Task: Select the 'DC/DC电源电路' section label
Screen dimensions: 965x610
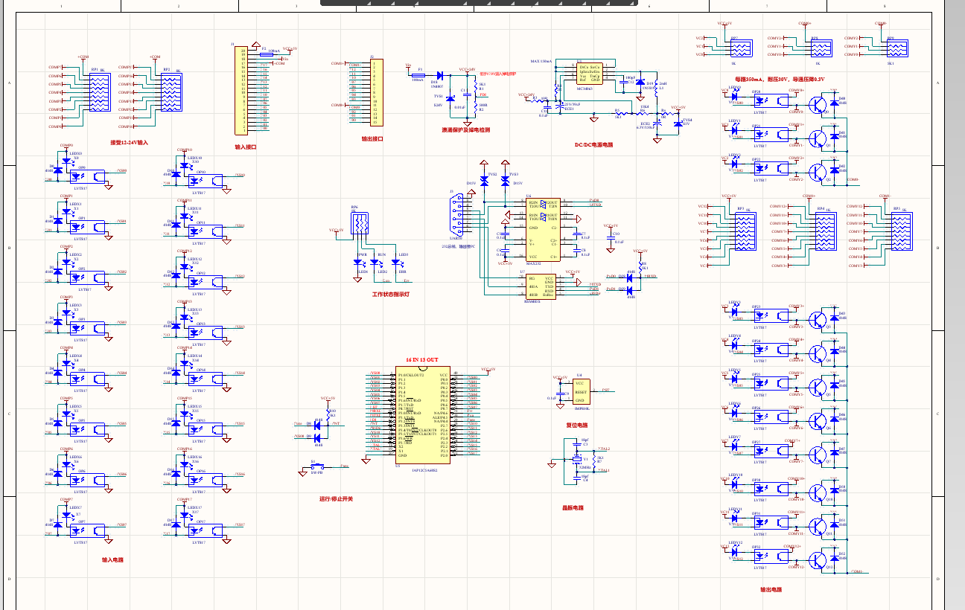Action: click(593, 145)
